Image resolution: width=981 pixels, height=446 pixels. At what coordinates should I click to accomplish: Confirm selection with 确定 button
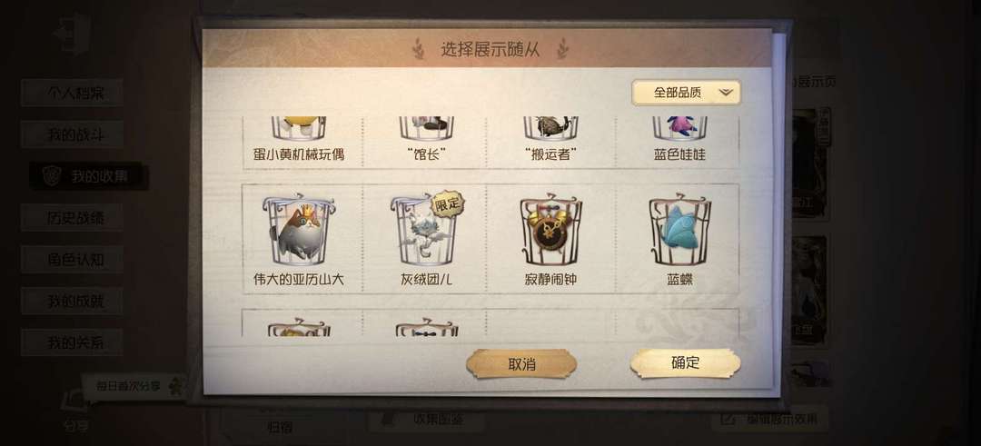pos(685,363)
